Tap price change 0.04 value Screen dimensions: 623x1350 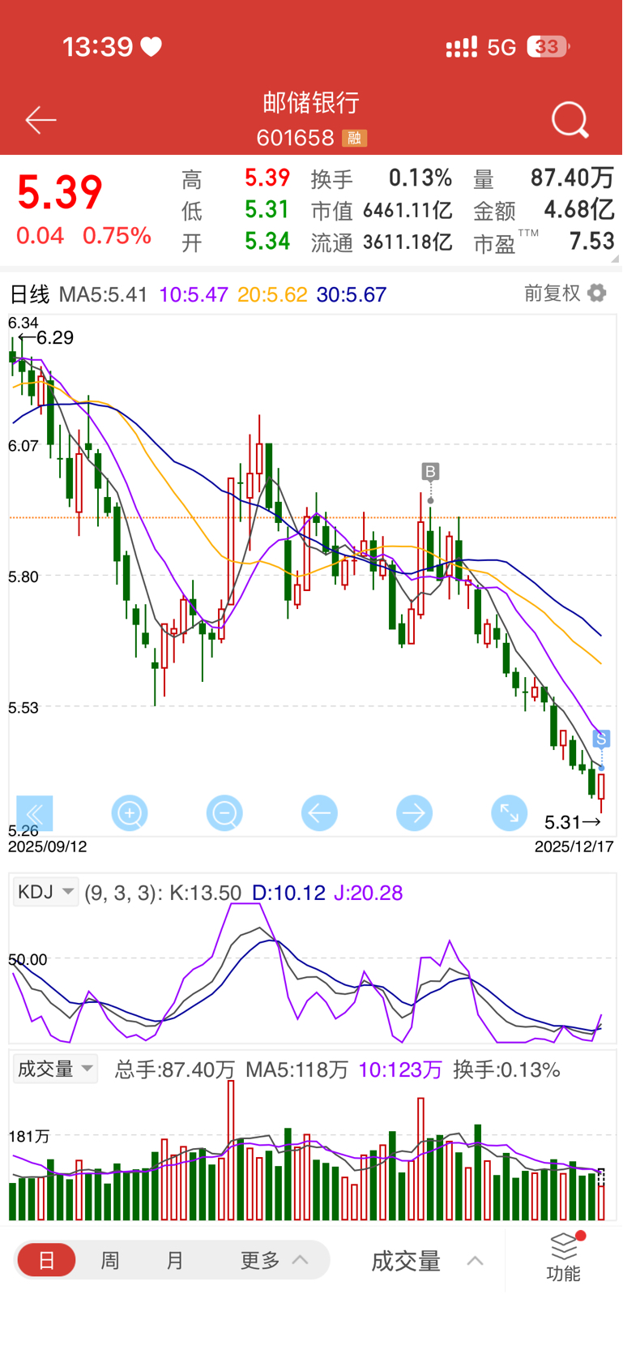click(41, 236)
